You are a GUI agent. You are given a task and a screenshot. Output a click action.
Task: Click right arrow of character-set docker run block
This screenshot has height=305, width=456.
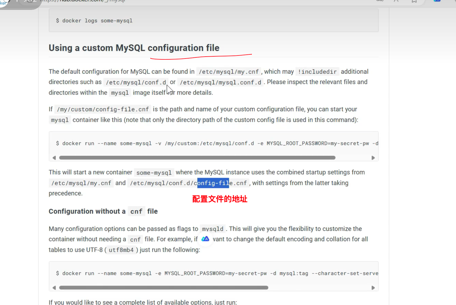point(373,288)
